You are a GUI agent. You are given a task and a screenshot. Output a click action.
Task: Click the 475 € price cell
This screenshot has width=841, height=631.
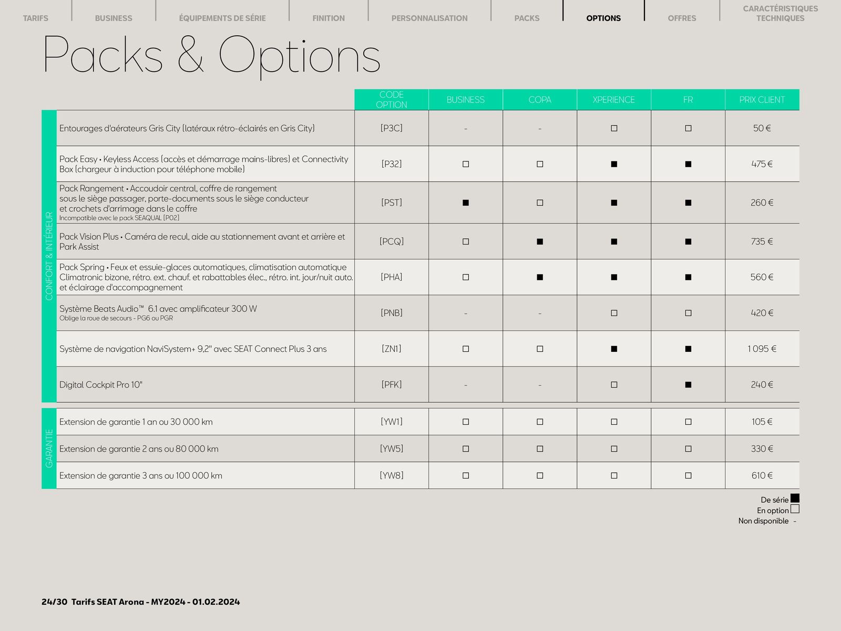coord(762,164)
